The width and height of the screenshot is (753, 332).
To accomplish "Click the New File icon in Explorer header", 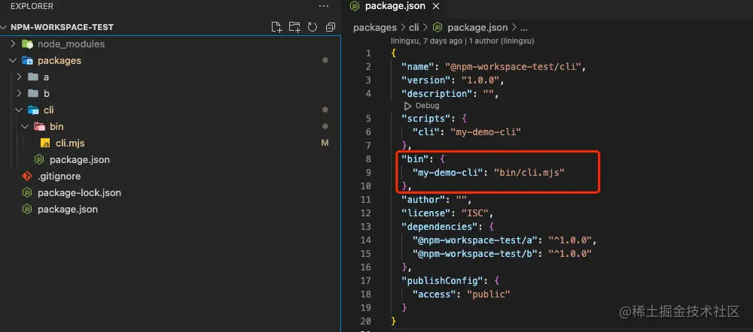I will [x=276, y=27].
